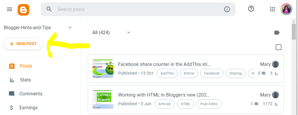View stats icon on Working with HTML post
This screenshot has height=115, width=298.
[x=277, y=104]
